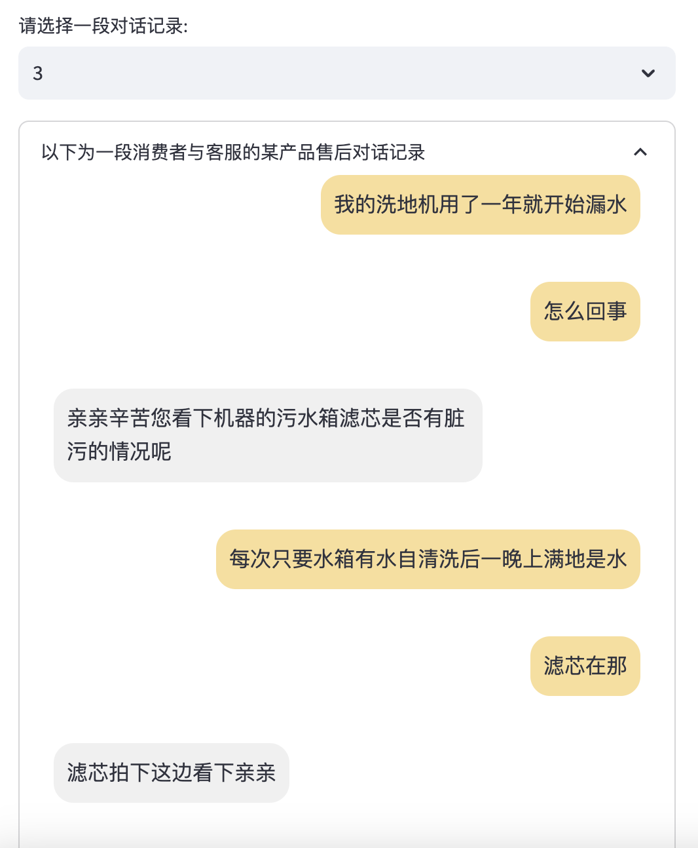Click the 请选择一段对话记录 label
The image size is (698, 848).
pyautogui.click(x=103, y=26)
